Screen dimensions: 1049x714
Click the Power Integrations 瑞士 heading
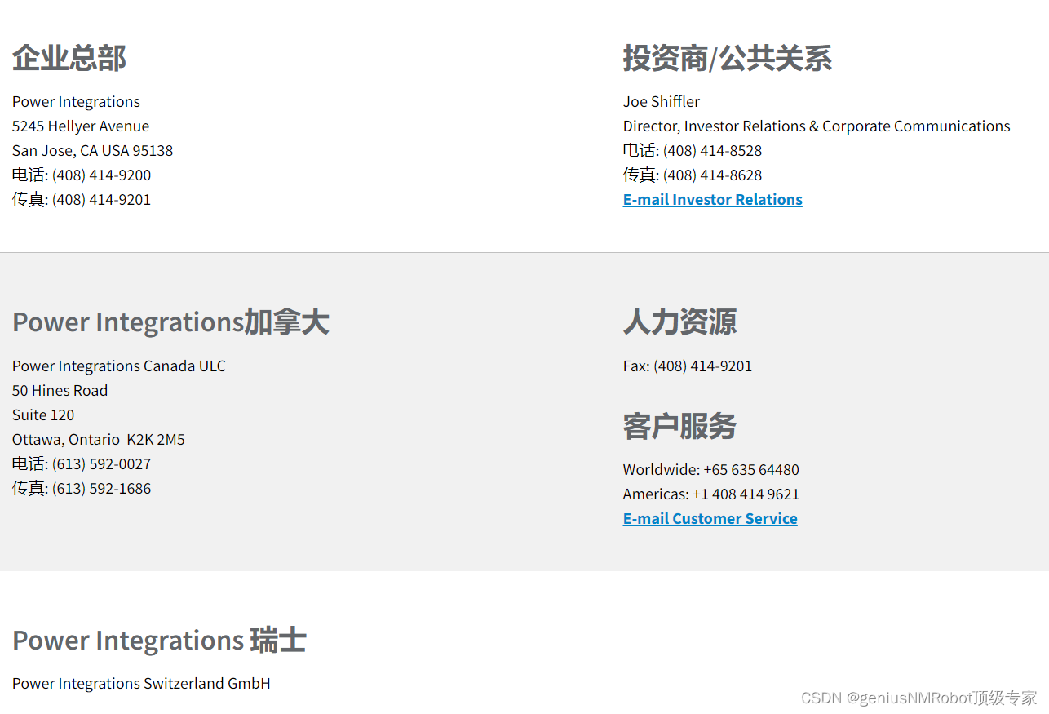[159, 641]
